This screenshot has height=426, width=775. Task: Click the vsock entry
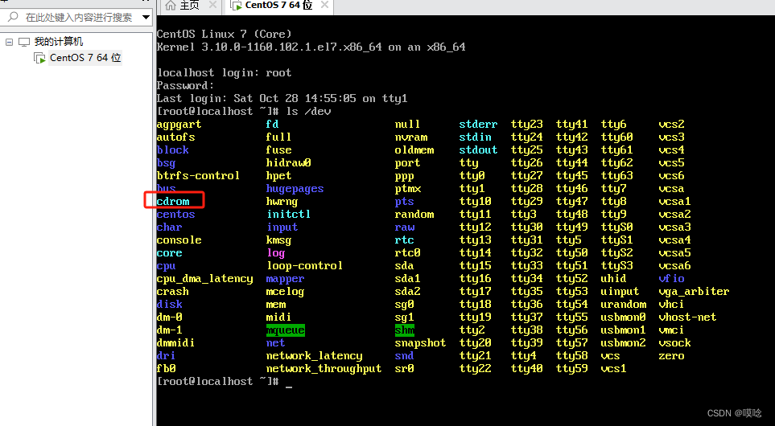pos(674,342)
